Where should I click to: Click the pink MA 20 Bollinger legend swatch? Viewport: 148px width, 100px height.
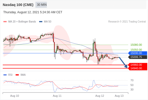click(x=5, y=22)
